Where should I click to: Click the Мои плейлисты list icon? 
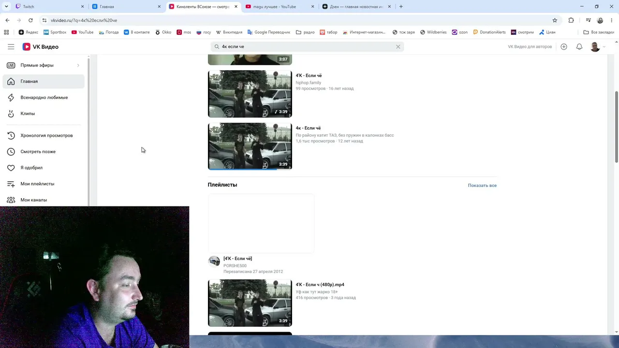11,184
